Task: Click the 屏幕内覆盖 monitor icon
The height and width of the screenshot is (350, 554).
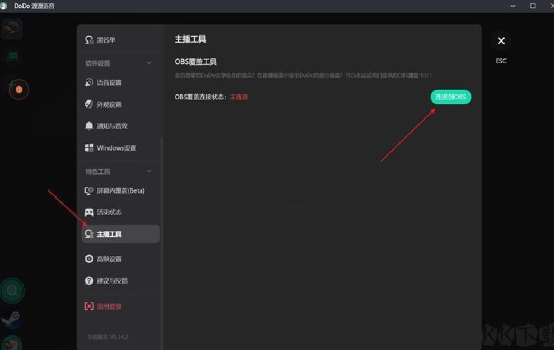Action: click(89, 191)
